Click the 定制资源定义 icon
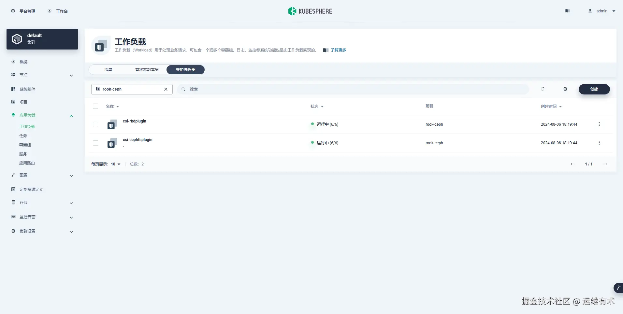 coord(13,189)
